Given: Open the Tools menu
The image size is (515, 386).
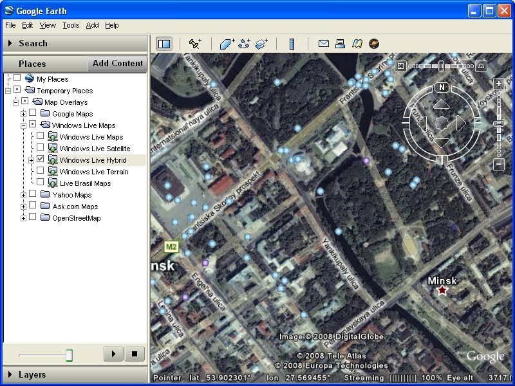Looking at the screenshot, I should coord(70,25).
